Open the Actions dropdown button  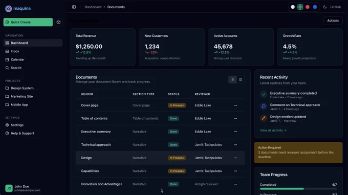click(333, 20)
